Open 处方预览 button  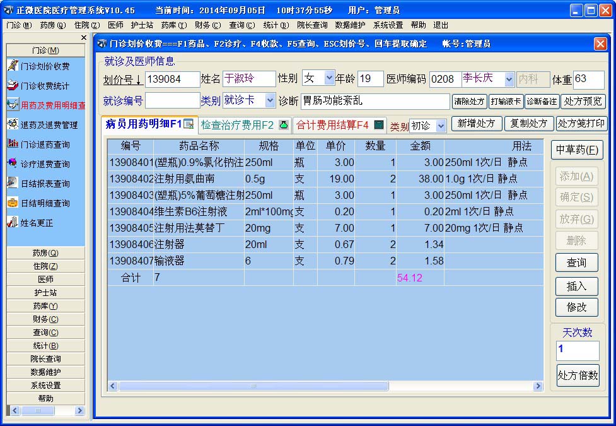[x=583, y=102]
